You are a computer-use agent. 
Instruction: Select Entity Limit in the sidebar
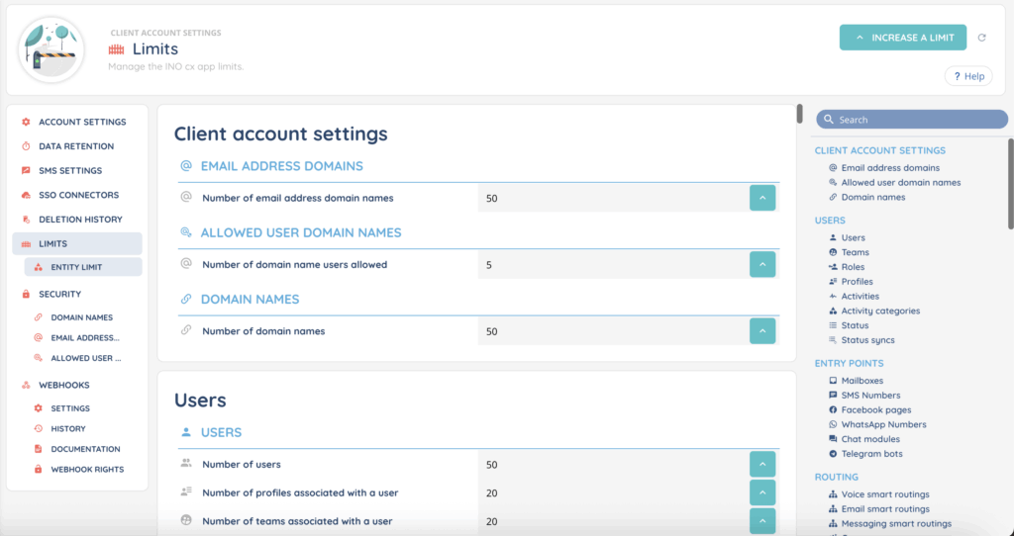tap(76, 267)
